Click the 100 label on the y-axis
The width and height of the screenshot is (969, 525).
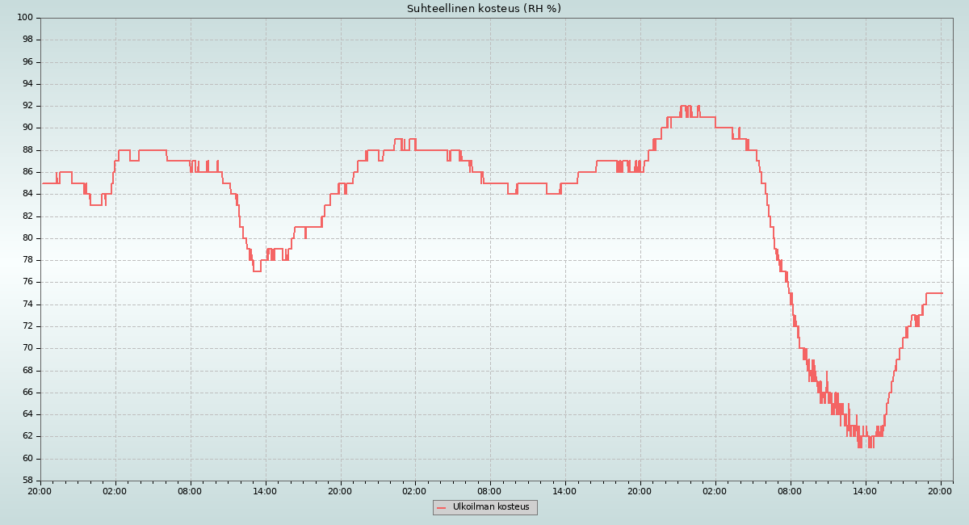24,18
